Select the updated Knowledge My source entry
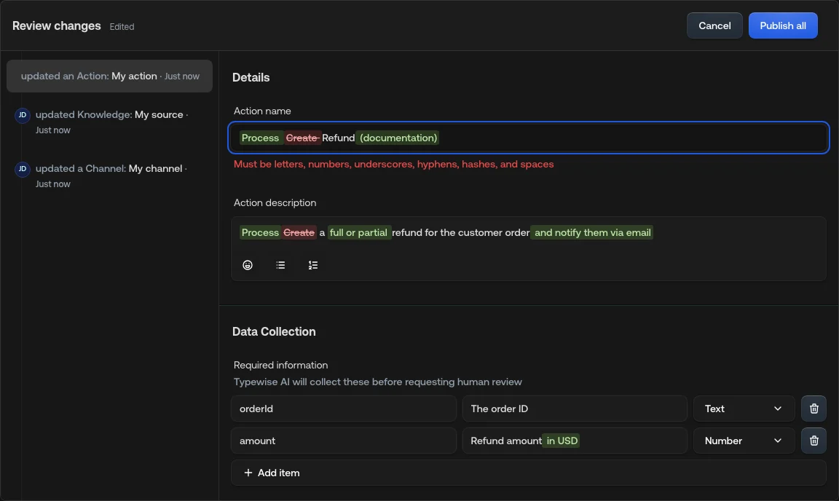839x501 pixels. 111,122
